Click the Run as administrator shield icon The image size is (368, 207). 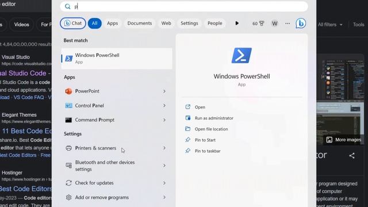pos(188,118)
